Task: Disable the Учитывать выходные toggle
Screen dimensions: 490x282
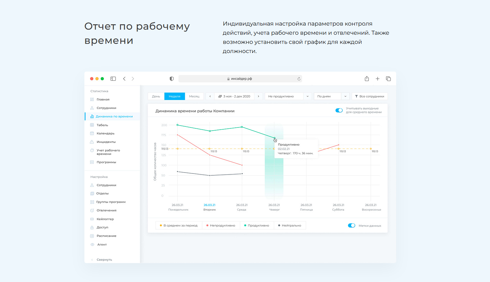Action: tap(339, 110)
